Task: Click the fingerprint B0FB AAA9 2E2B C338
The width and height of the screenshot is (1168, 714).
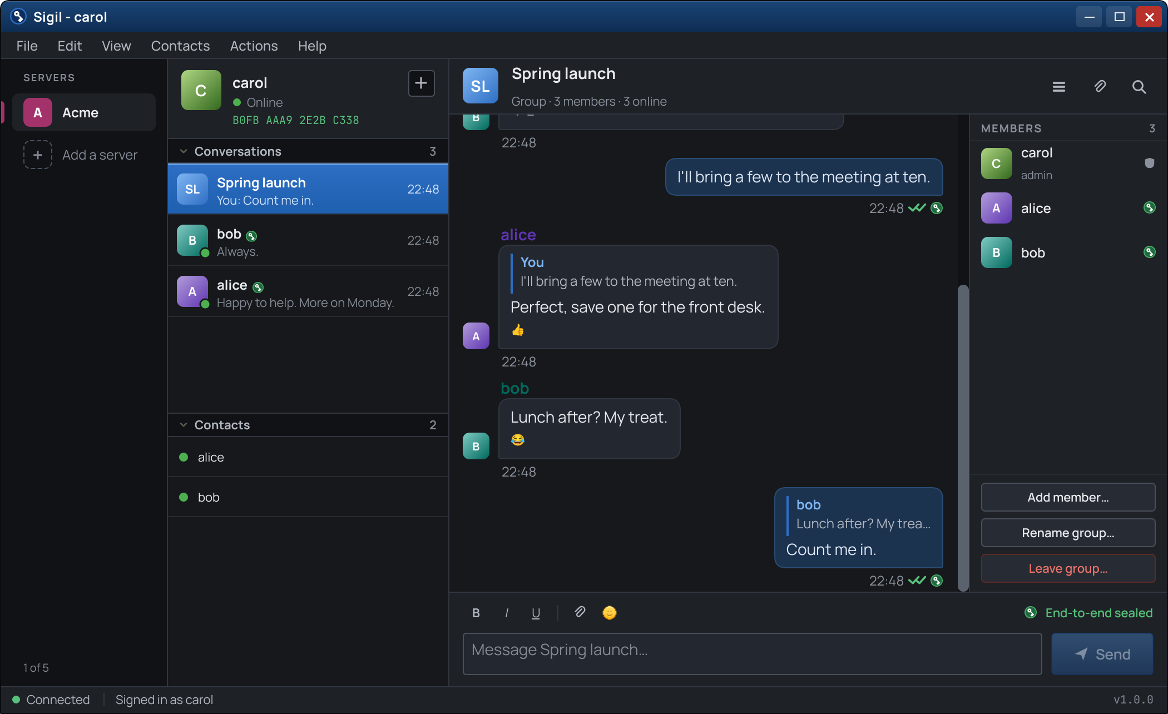Action: point(296,120)
